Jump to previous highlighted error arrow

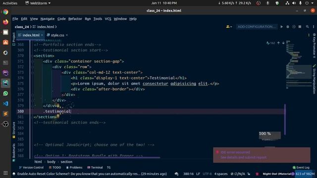(278, 43)
